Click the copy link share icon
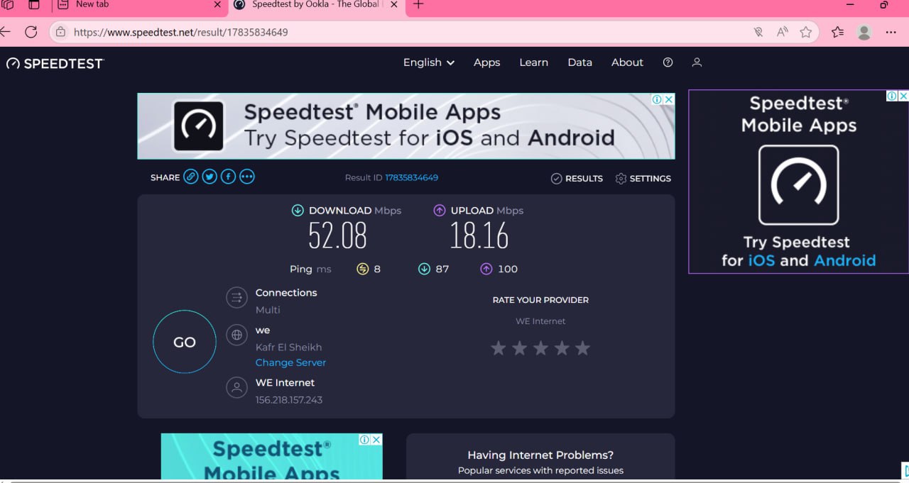This screenshot has height=483, width=909. (190, 177)
